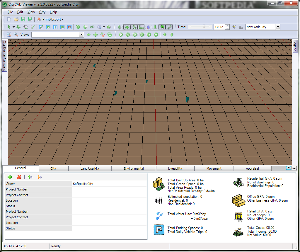Click the right arrow camera navigation icon
300x252 pixels.
(x=156, y=35)
